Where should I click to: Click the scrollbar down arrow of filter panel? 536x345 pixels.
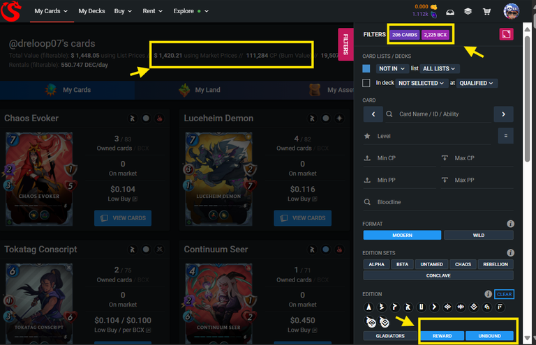pos(527,338)
